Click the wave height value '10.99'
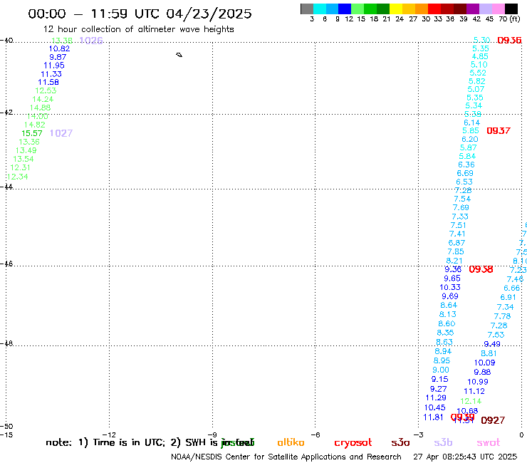527x463 pixels. [x=478, y=382]
